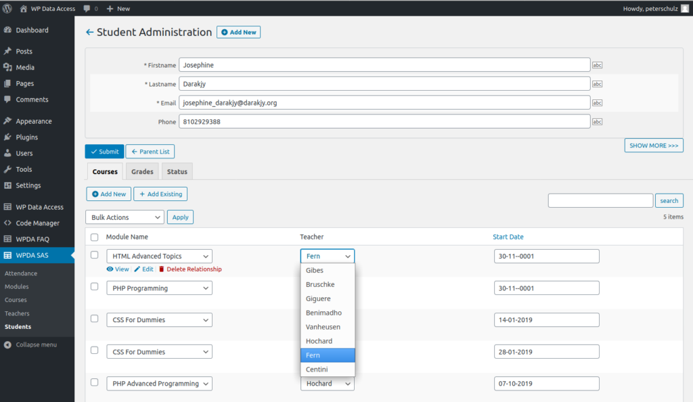The width and height of the screenshot is (693, 402).
Task: Check the checkbox for CSS For Dummies 14-01-2019
Action: click(95, 319)
